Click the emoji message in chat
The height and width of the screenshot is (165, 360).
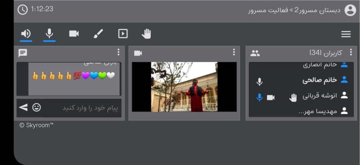coord(73,76)
